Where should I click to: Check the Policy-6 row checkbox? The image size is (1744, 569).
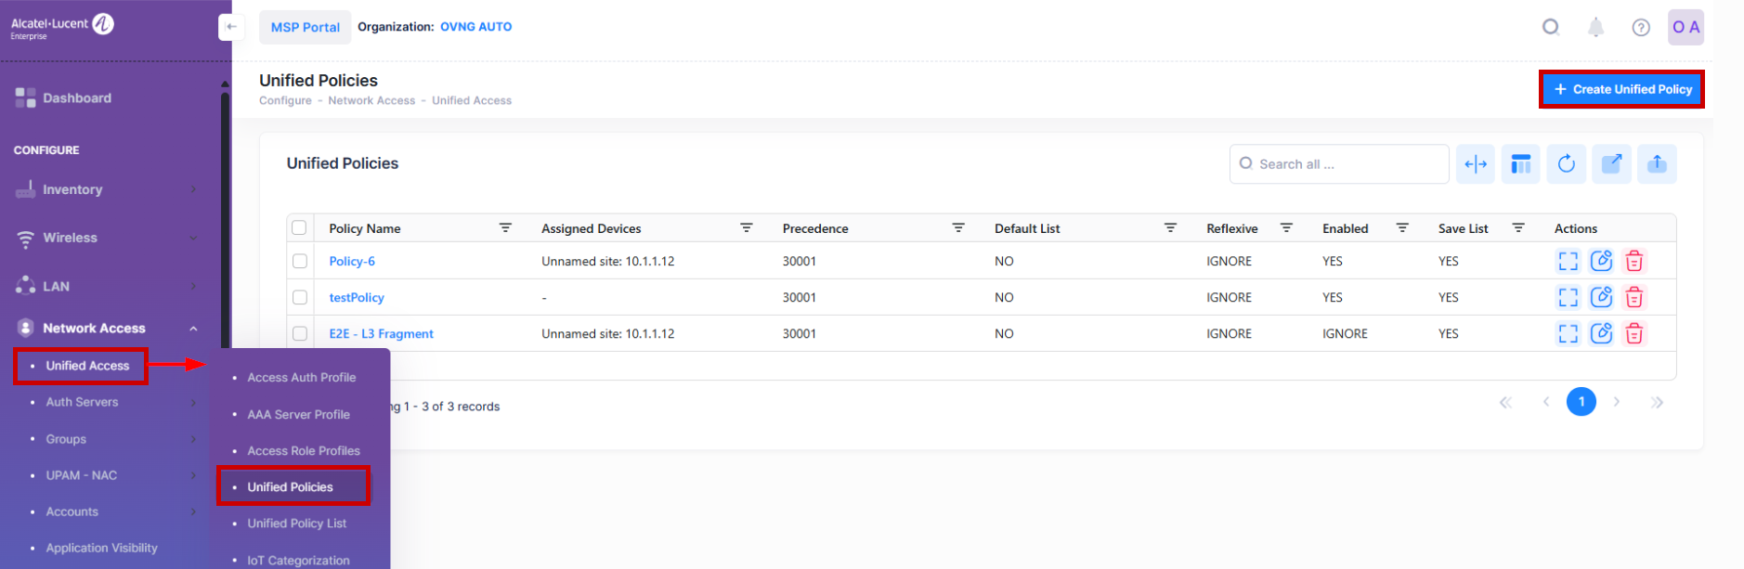click(300, 261)
